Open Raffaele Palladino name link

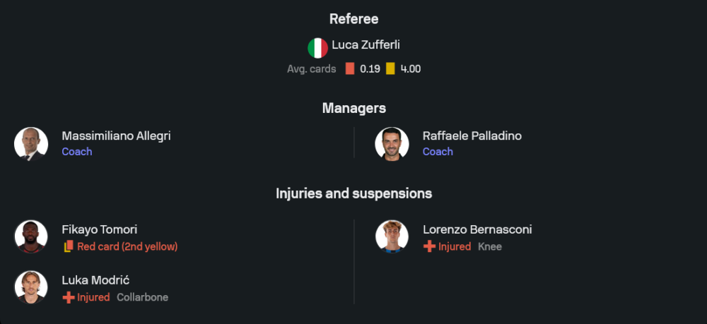click(x=472, y=136)
